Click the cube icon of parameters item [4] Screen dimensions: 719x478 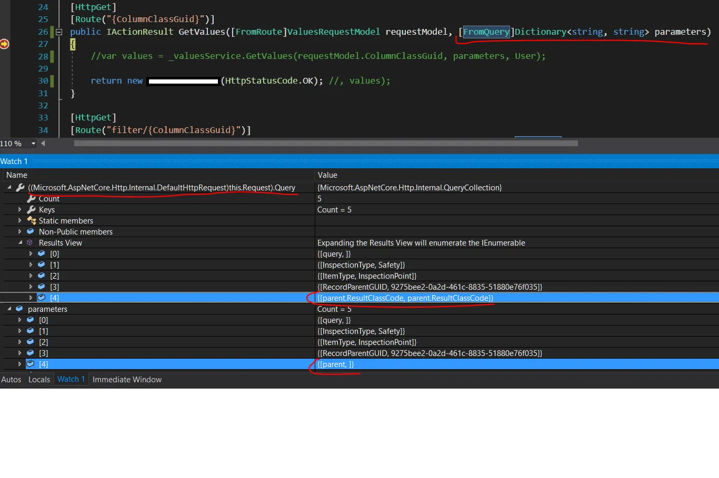coord(31,364)
